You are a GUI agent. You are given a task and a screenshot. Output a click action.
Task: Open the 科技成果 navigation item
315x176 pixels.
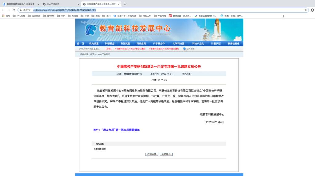tap(141, 44)
